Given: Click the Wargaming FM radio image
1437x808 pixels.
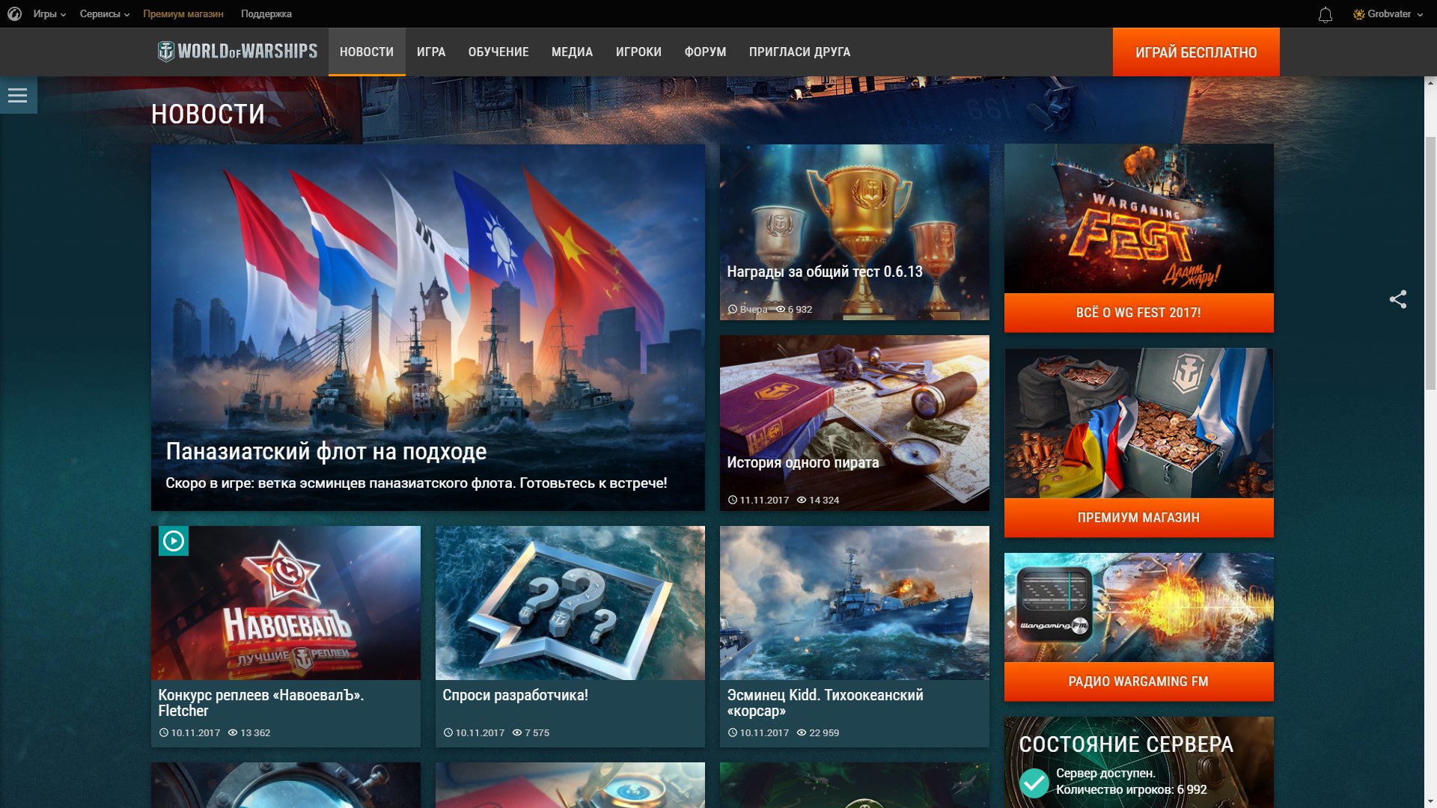Looking at the screenshot, I should point(1138,607).
